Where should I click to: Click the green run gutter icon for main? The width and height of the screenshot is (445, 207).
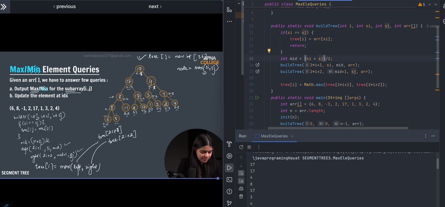click(x=257, y=98)
